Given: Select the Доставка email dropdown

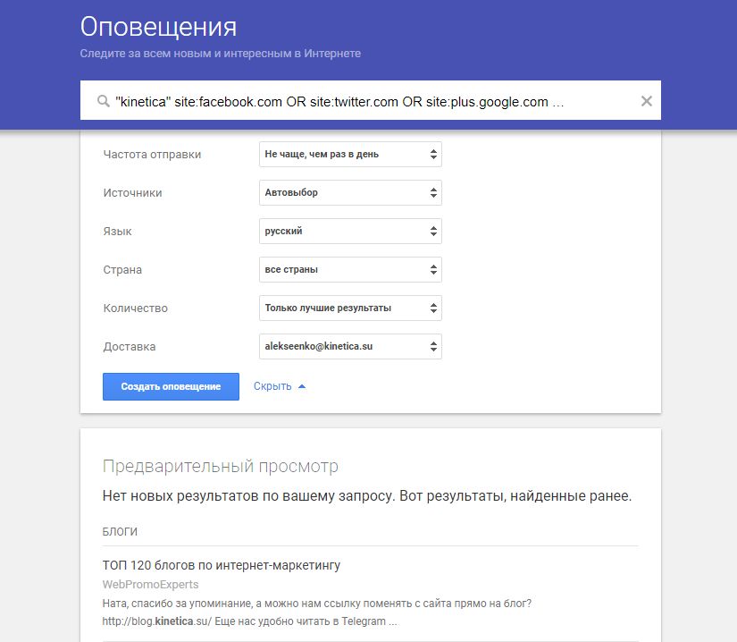Looking at the screenshot, I should [x=350, y=347].
